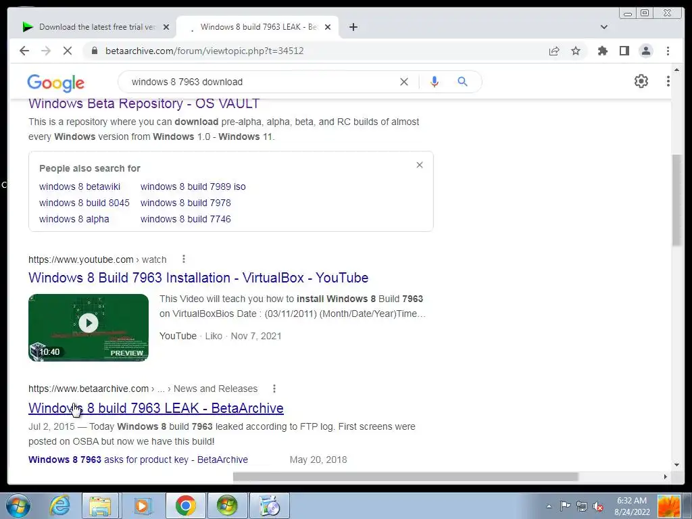Click the horizontal scroll right arrow
This screenshot has width=692, height=519.
tap(665, 476)
